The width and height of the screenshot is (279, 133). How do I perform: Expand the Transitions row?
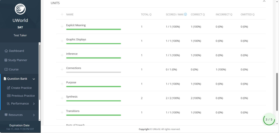[x=62, y=112]
